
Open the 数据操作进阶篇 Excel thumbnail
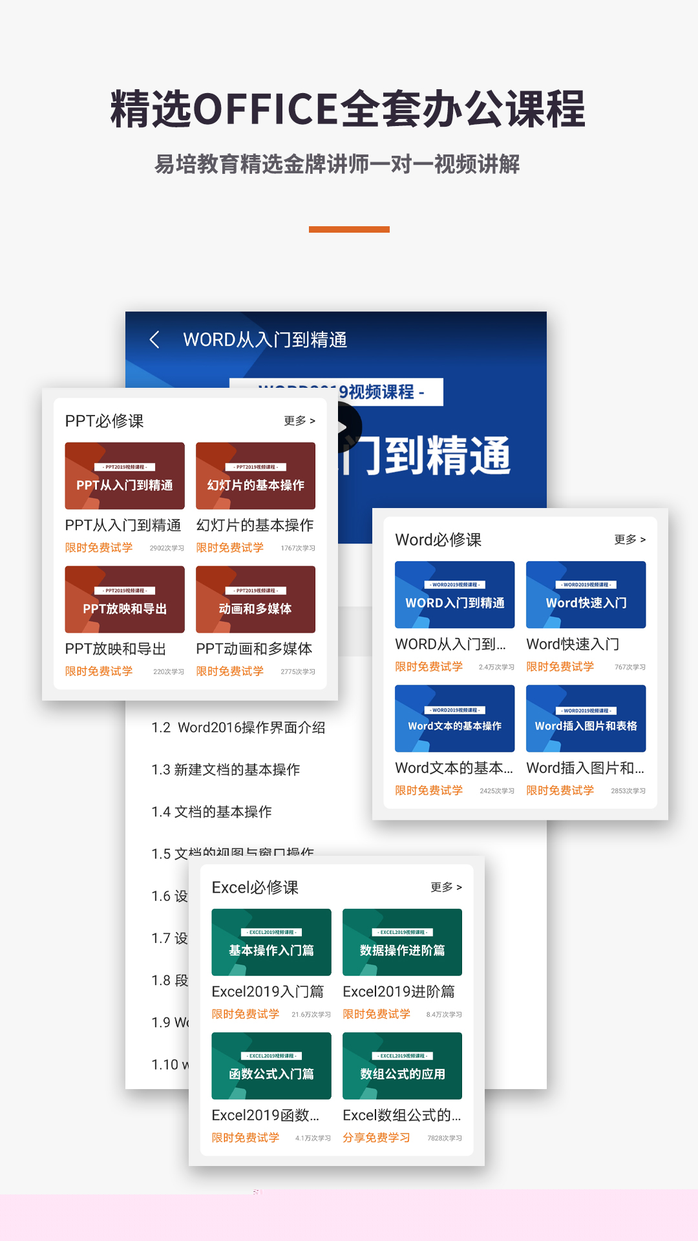(x=402, y=942)
